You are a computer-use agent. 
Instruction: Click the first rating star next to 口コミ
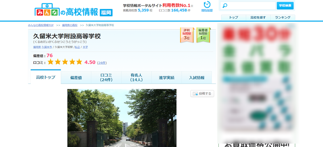[x=51, y=62]
